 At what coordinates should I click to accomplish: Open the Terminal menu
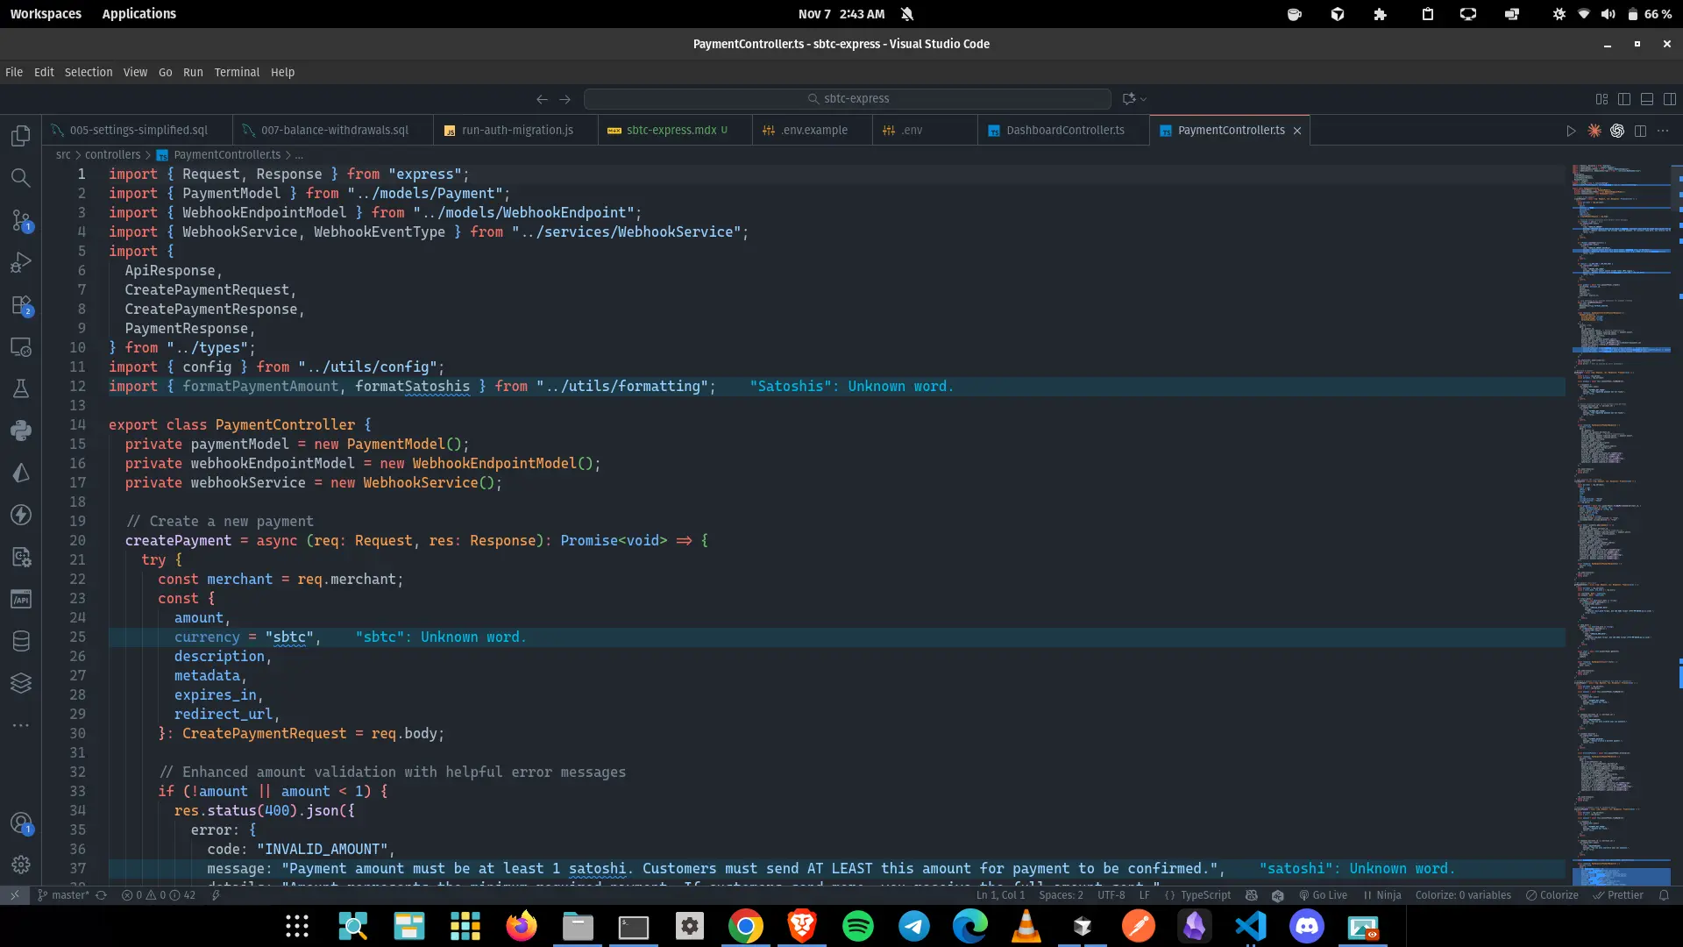237,73
